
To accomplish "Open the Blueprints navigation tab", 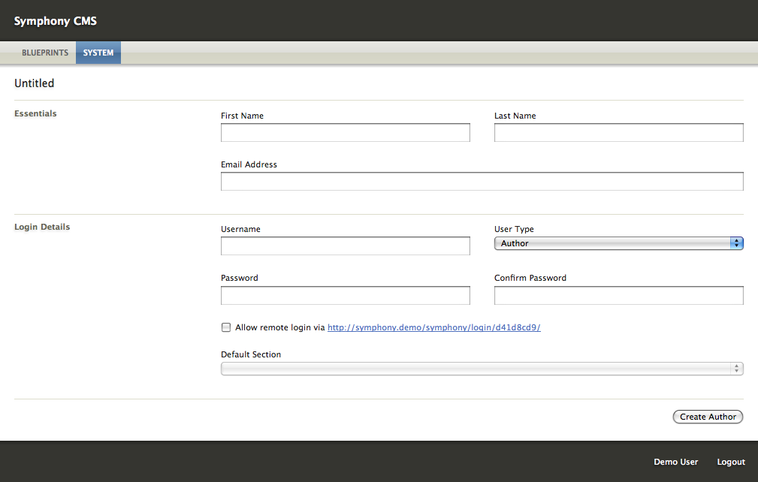I will 45,53.
